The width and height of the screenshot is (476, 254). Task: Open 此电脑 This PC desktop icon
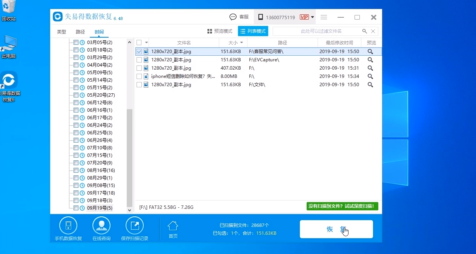[9, 47]
